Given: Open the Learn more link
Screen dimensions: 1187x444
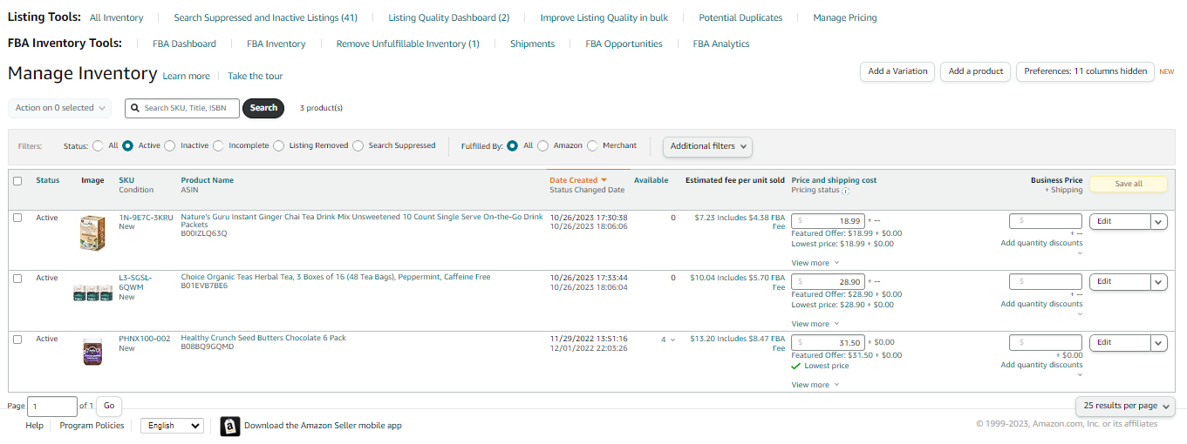Looking at the screenshot, I should click(187, 77).
